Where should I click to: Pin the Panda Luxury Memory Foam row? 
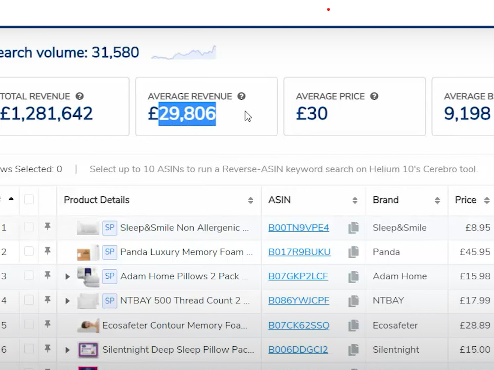(x=47, y=251)
